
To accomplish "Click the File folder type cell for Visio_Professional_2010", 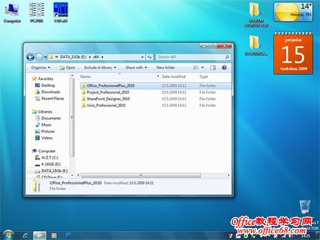I will pyautogui.click(x=207, y=106).
